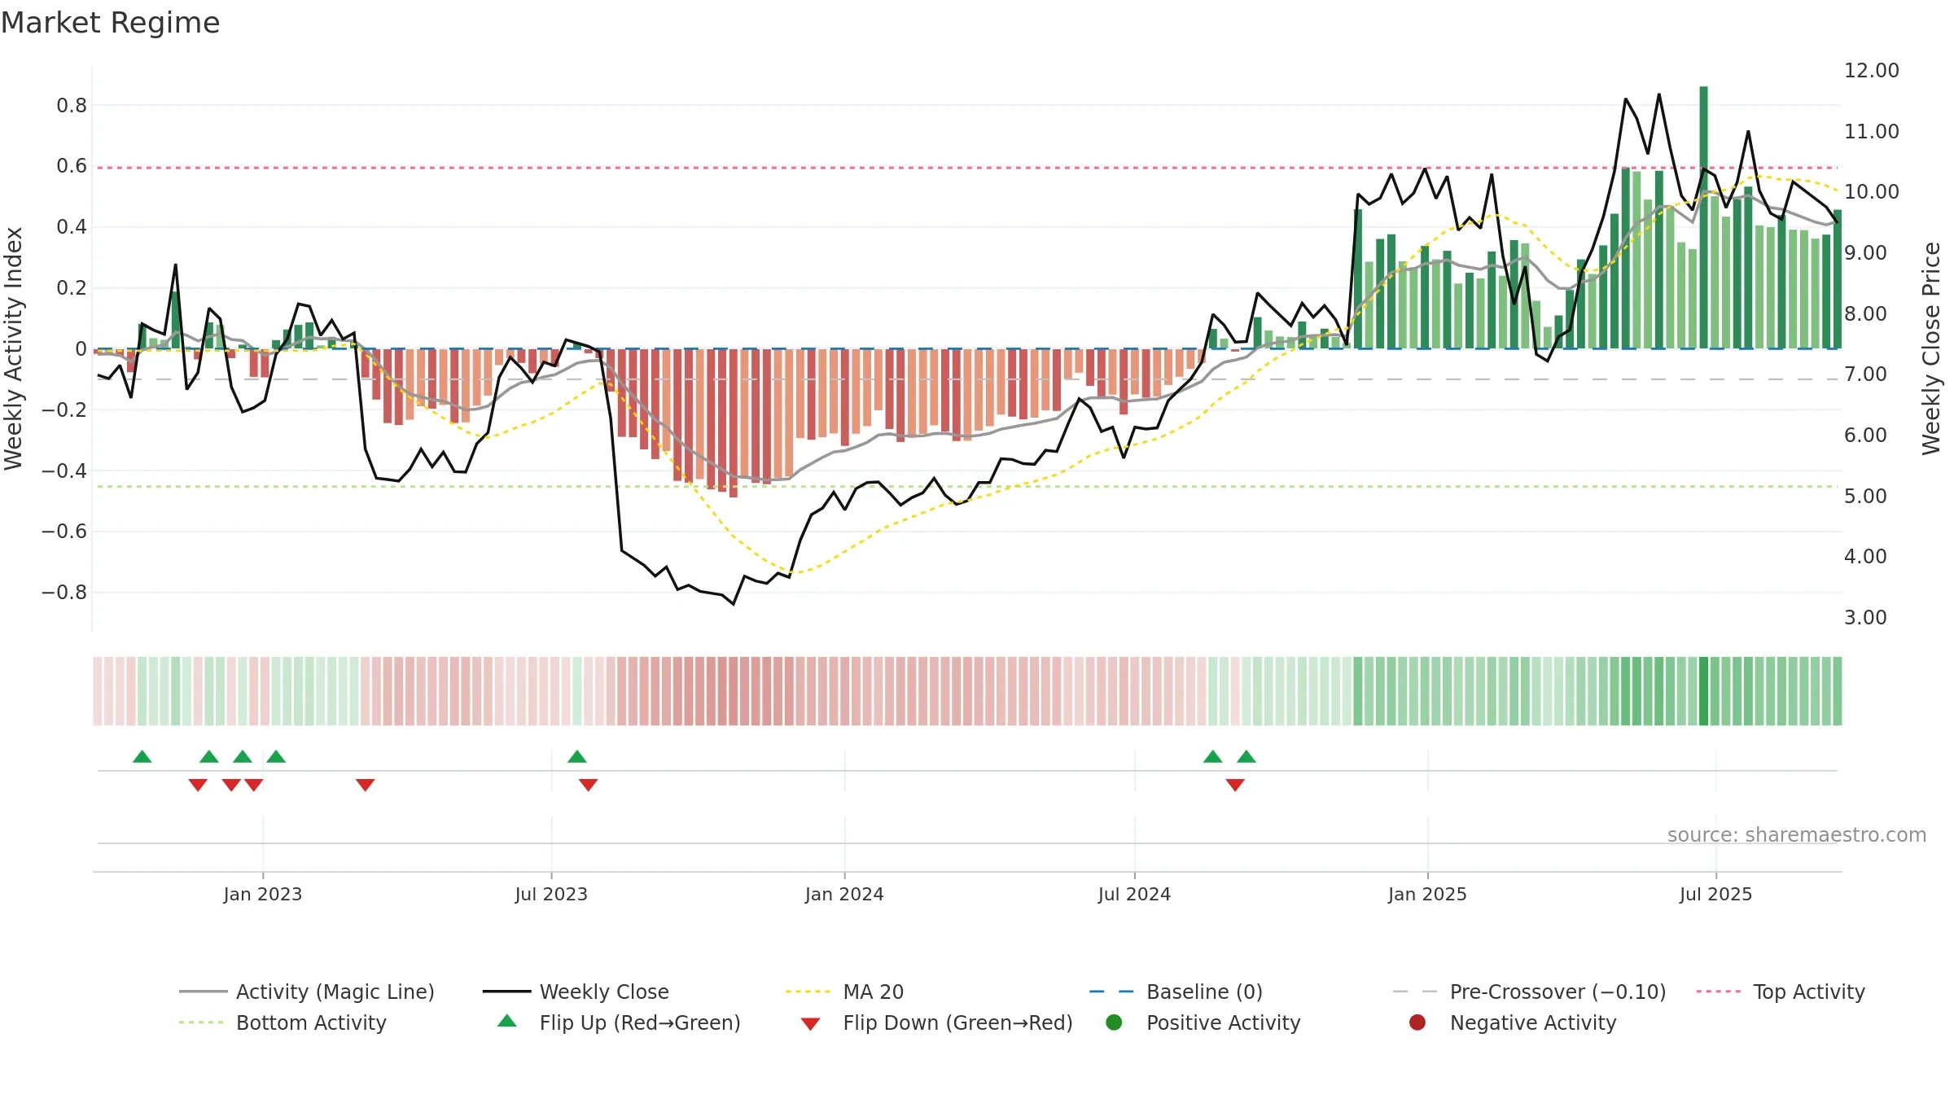This screenshot has height=1099, width=1954.
Task: Click the 0.8 activity axis label
Action: coord(72,105)
